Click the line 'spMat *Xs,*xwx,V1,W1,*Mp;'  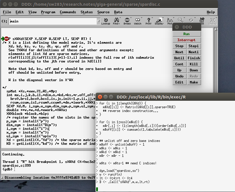coord(32,91)
